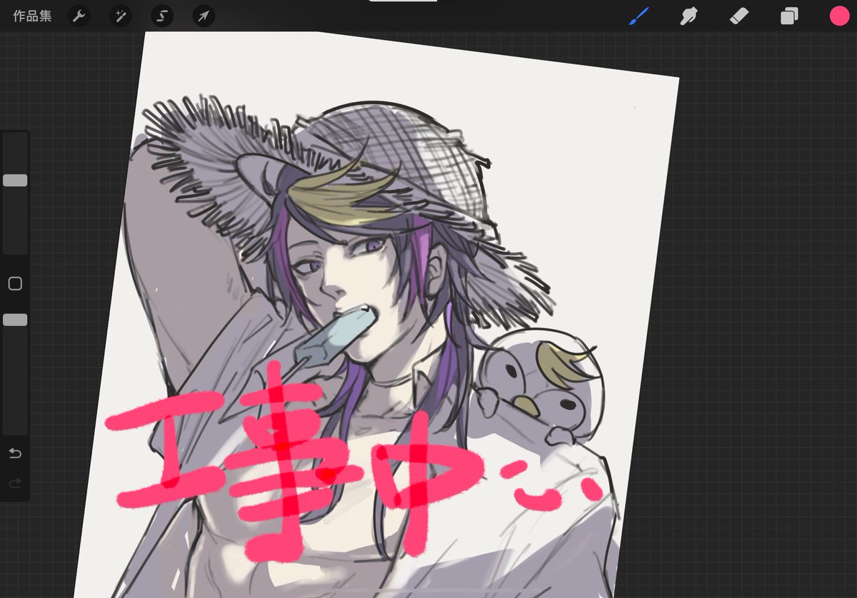
Task: Open the pink active color picker
Action: tap(839, 16)
